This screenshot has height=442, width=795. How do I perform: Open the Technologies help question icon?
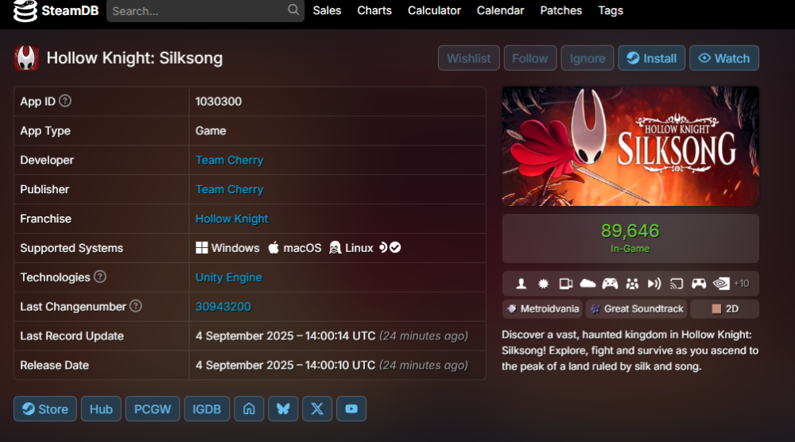100,277
